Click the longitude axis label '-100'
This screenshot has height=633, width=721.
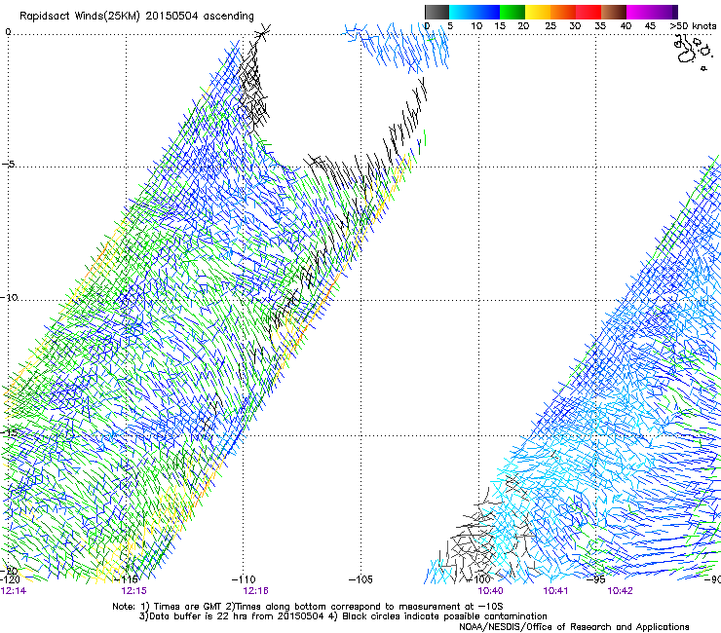click(478, 579)
